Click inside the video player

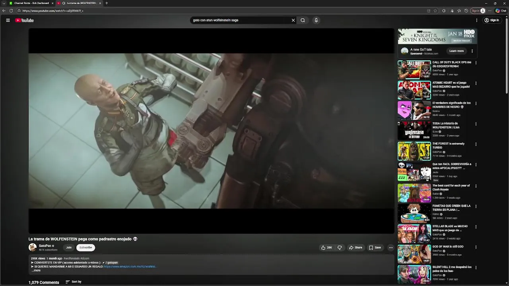click(x=211, y=131)
